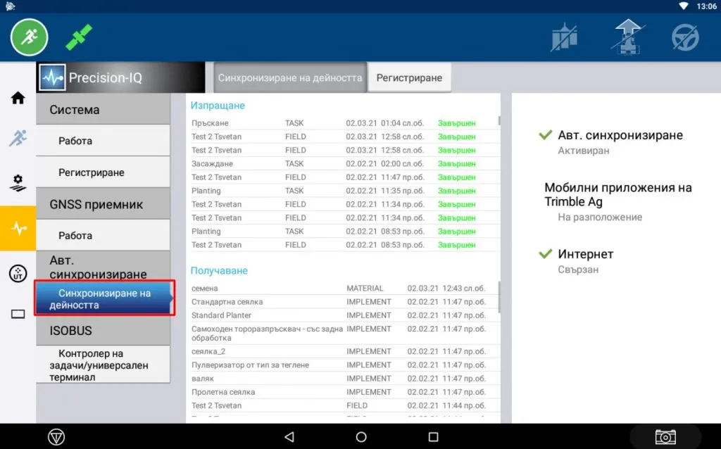Image resolution: width=721 pixels, height=449 pixels.
Task: Click the Свързан status text
Action: tap(578, 270)
